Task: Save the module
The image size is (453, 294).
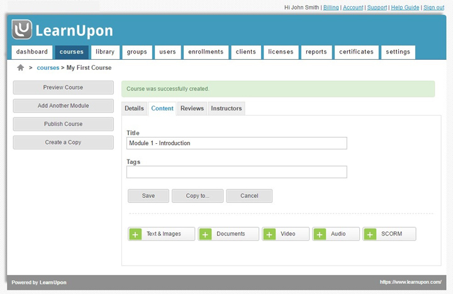Action: (x=148, y=196)
